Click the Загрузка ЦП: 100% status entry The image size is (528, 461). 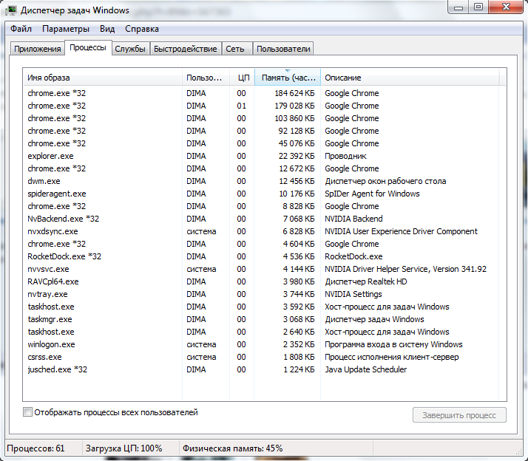click(x=124, y=448)
